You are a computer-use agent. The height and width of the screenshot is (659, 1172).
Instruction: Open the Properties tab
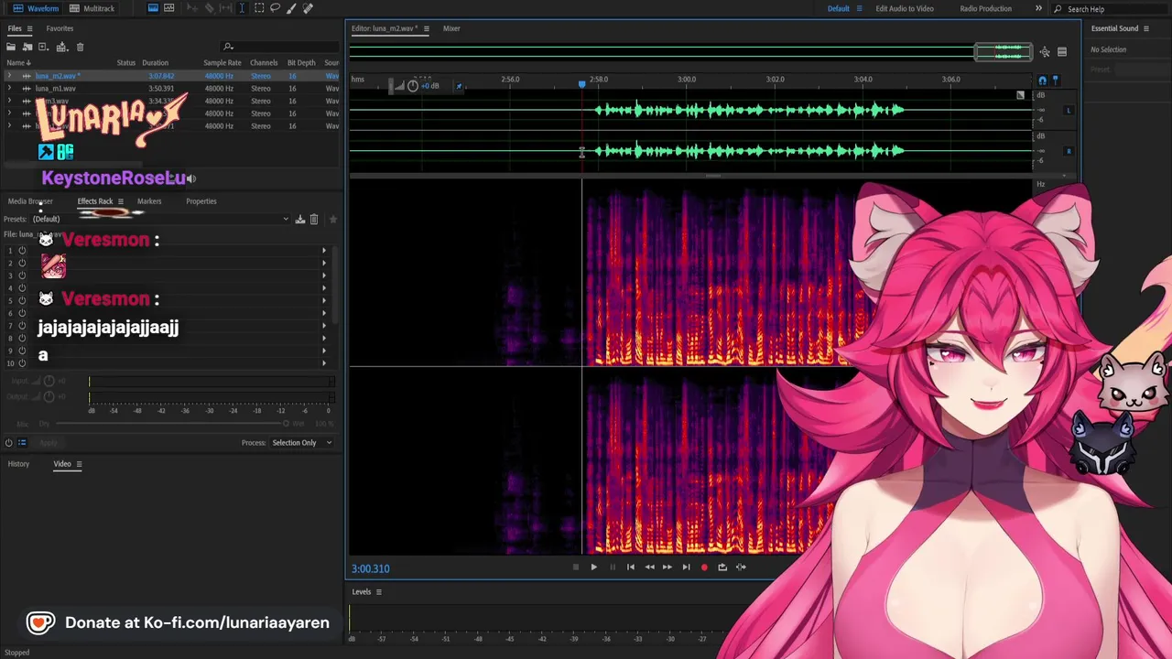(x=201, y=201)
